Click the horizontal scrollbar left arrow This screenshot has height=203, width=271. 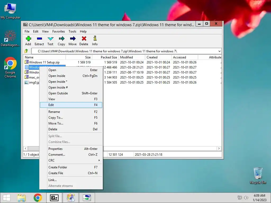(26, 149)
